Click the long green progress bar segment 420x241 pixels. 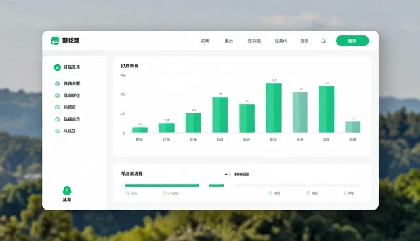click(162, 185)
